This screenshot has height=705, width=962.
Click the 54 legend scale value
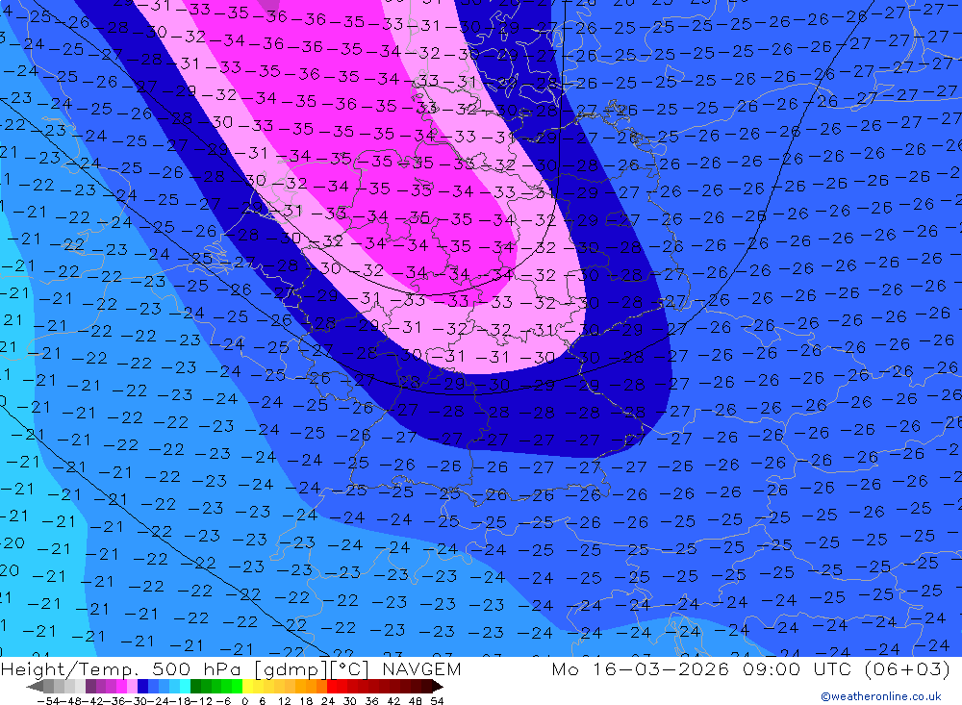click(x=437, y=701)
